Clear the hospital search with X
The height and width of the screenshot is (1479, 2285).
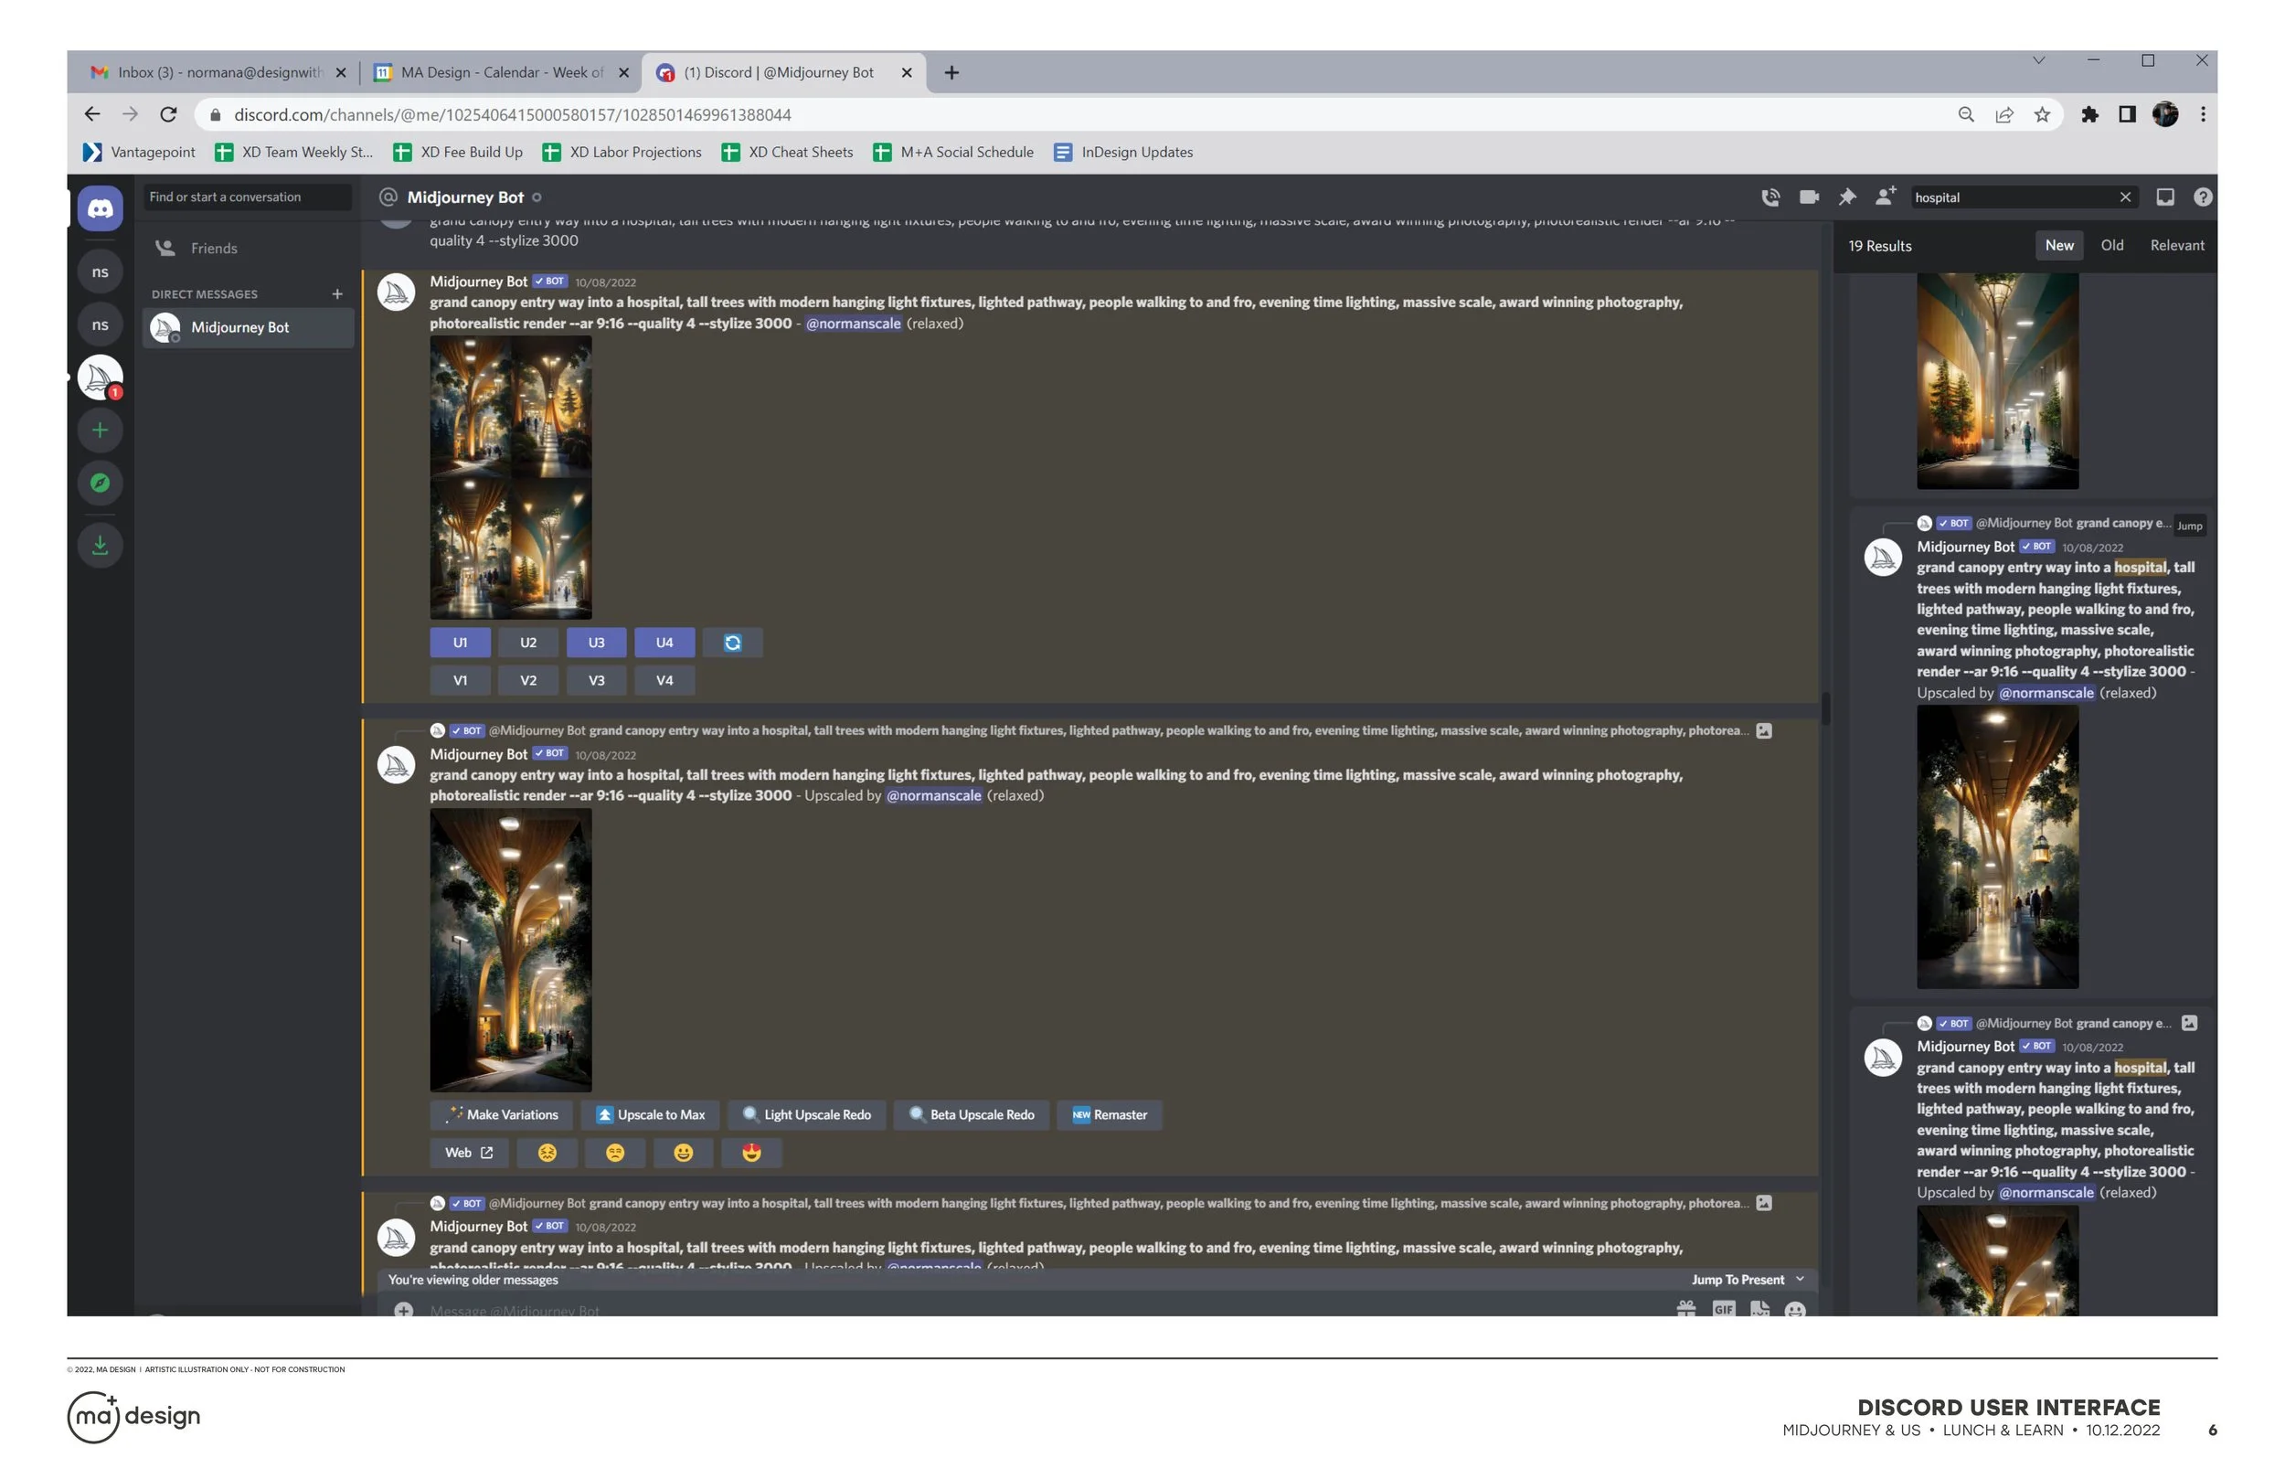pos(2126,197)
